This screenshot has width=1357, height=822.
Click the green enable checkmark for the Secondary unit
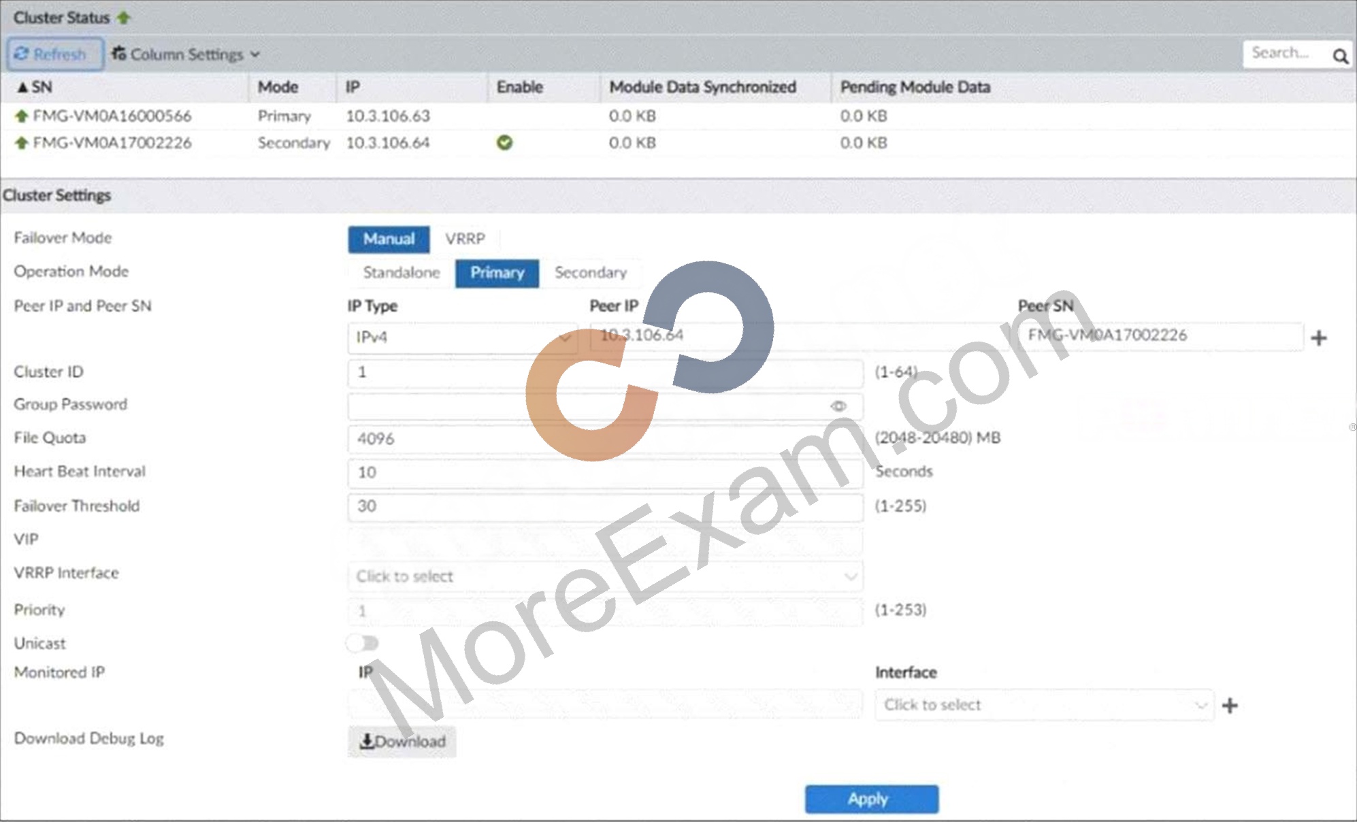point(504,143)
